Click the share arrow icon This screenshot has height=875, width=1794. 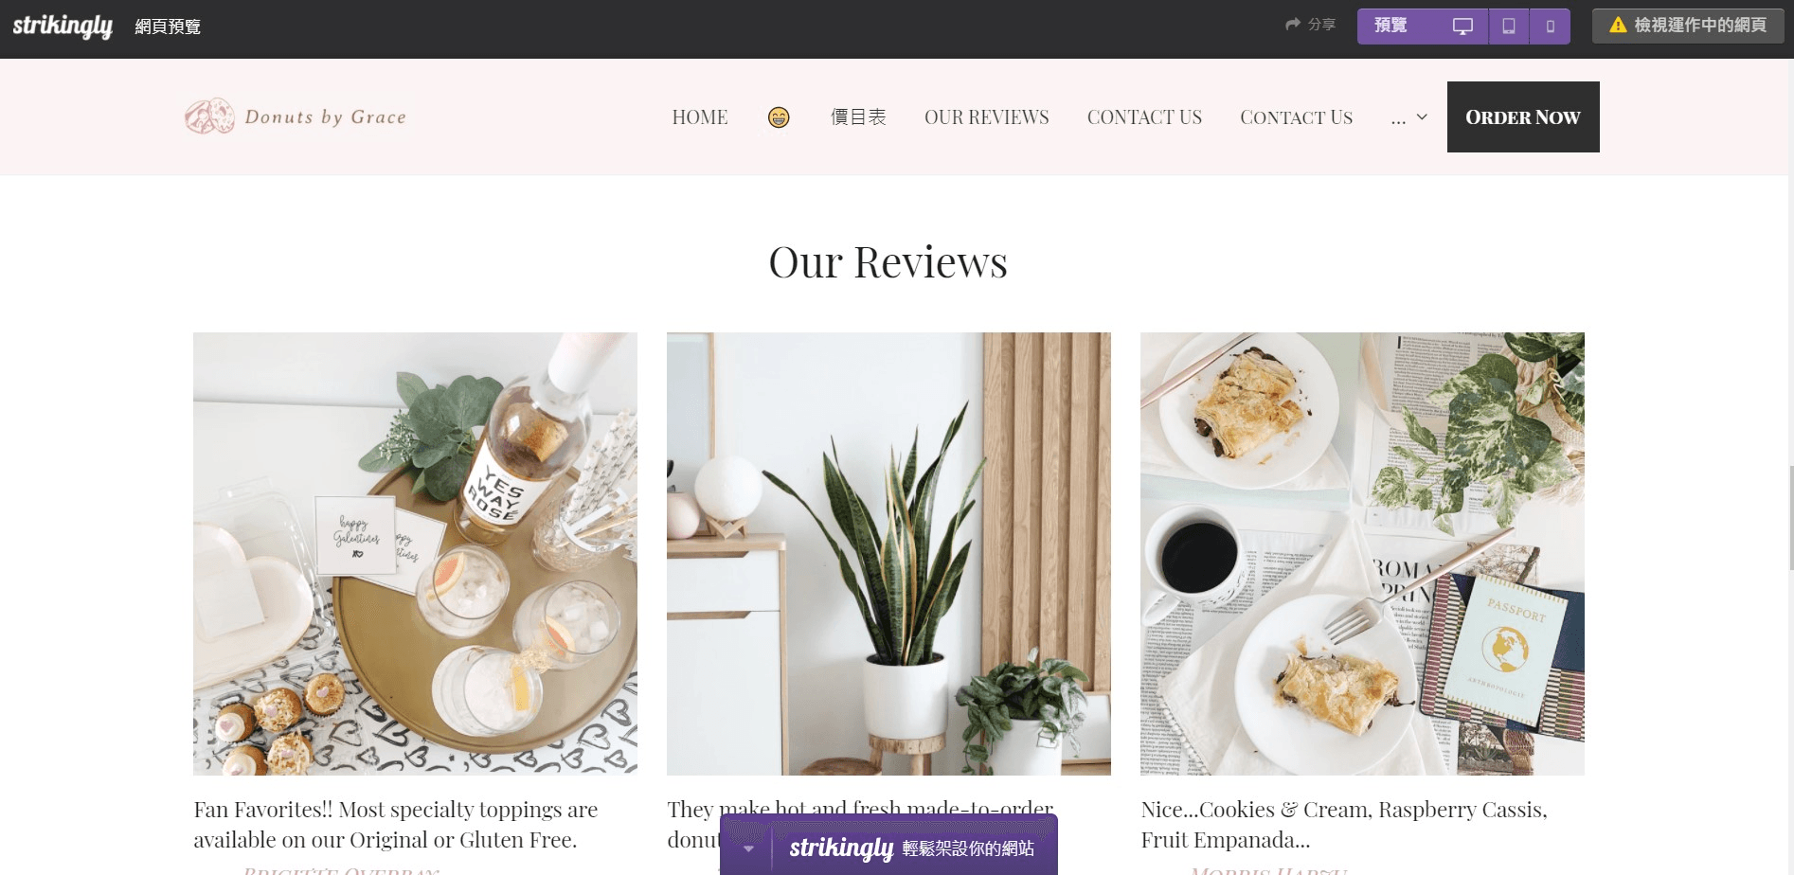click(x=1293, y=25)
